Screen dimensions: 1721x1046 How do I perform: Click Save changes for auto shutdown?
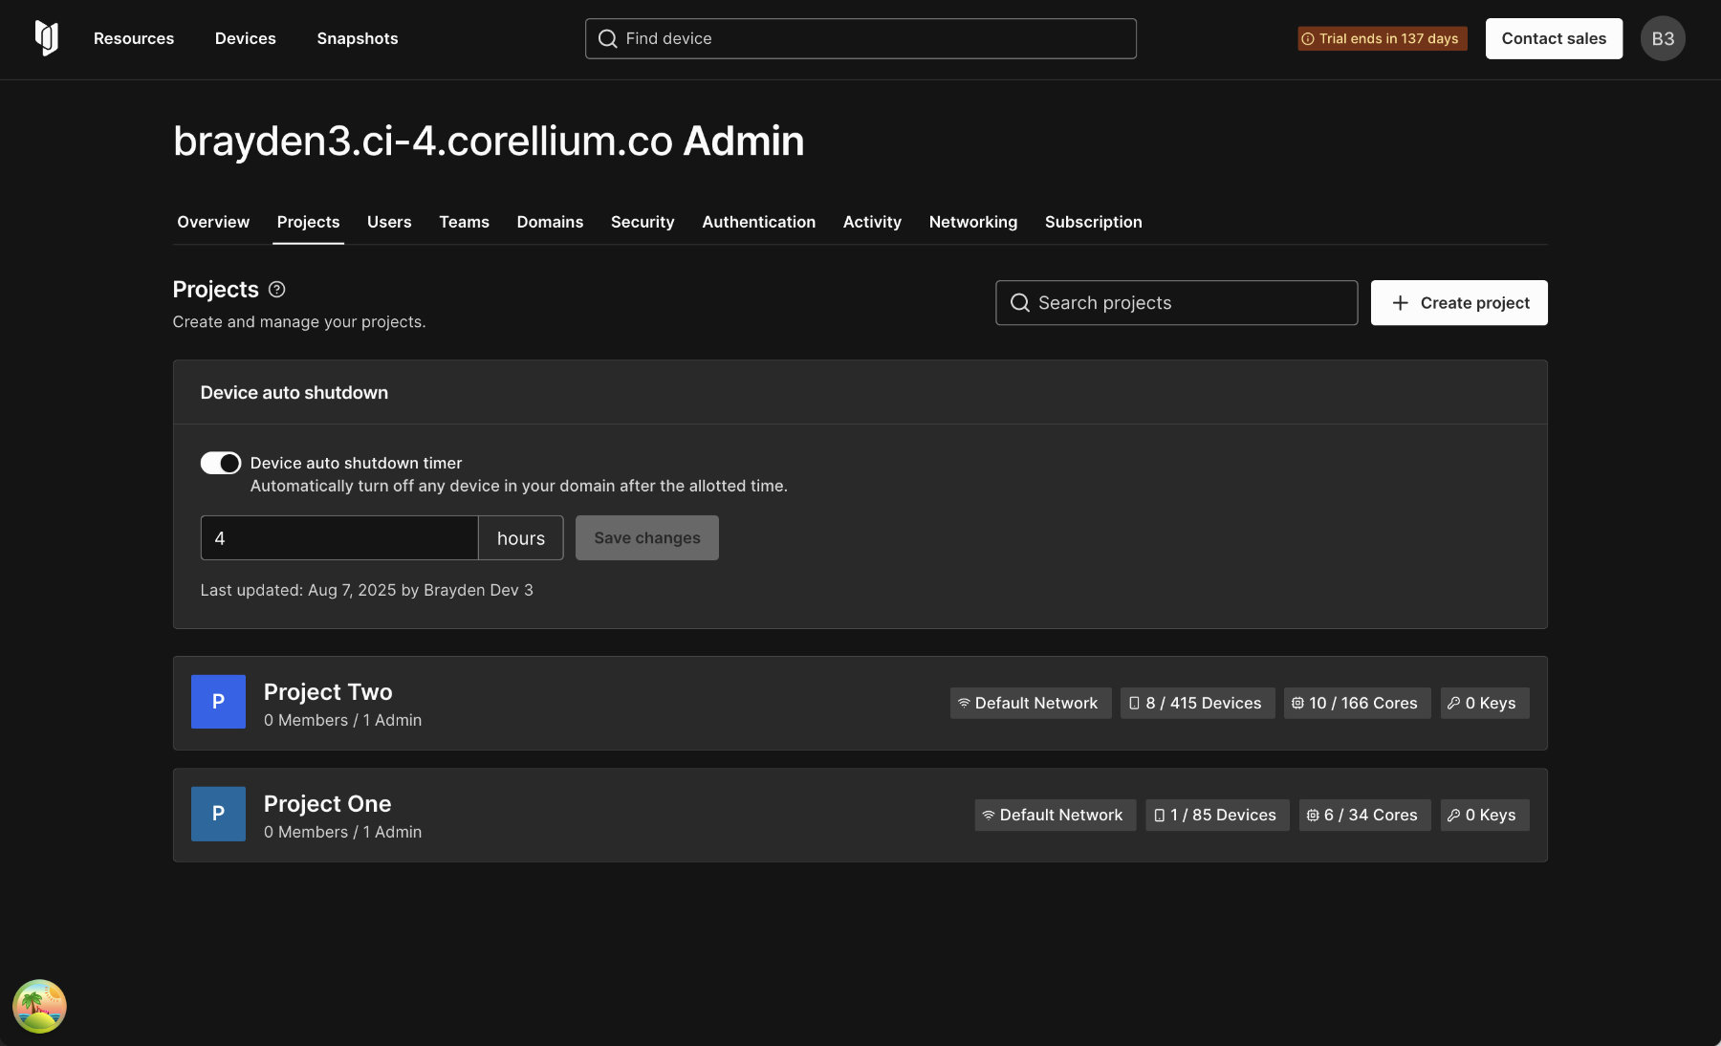(646, 538)
